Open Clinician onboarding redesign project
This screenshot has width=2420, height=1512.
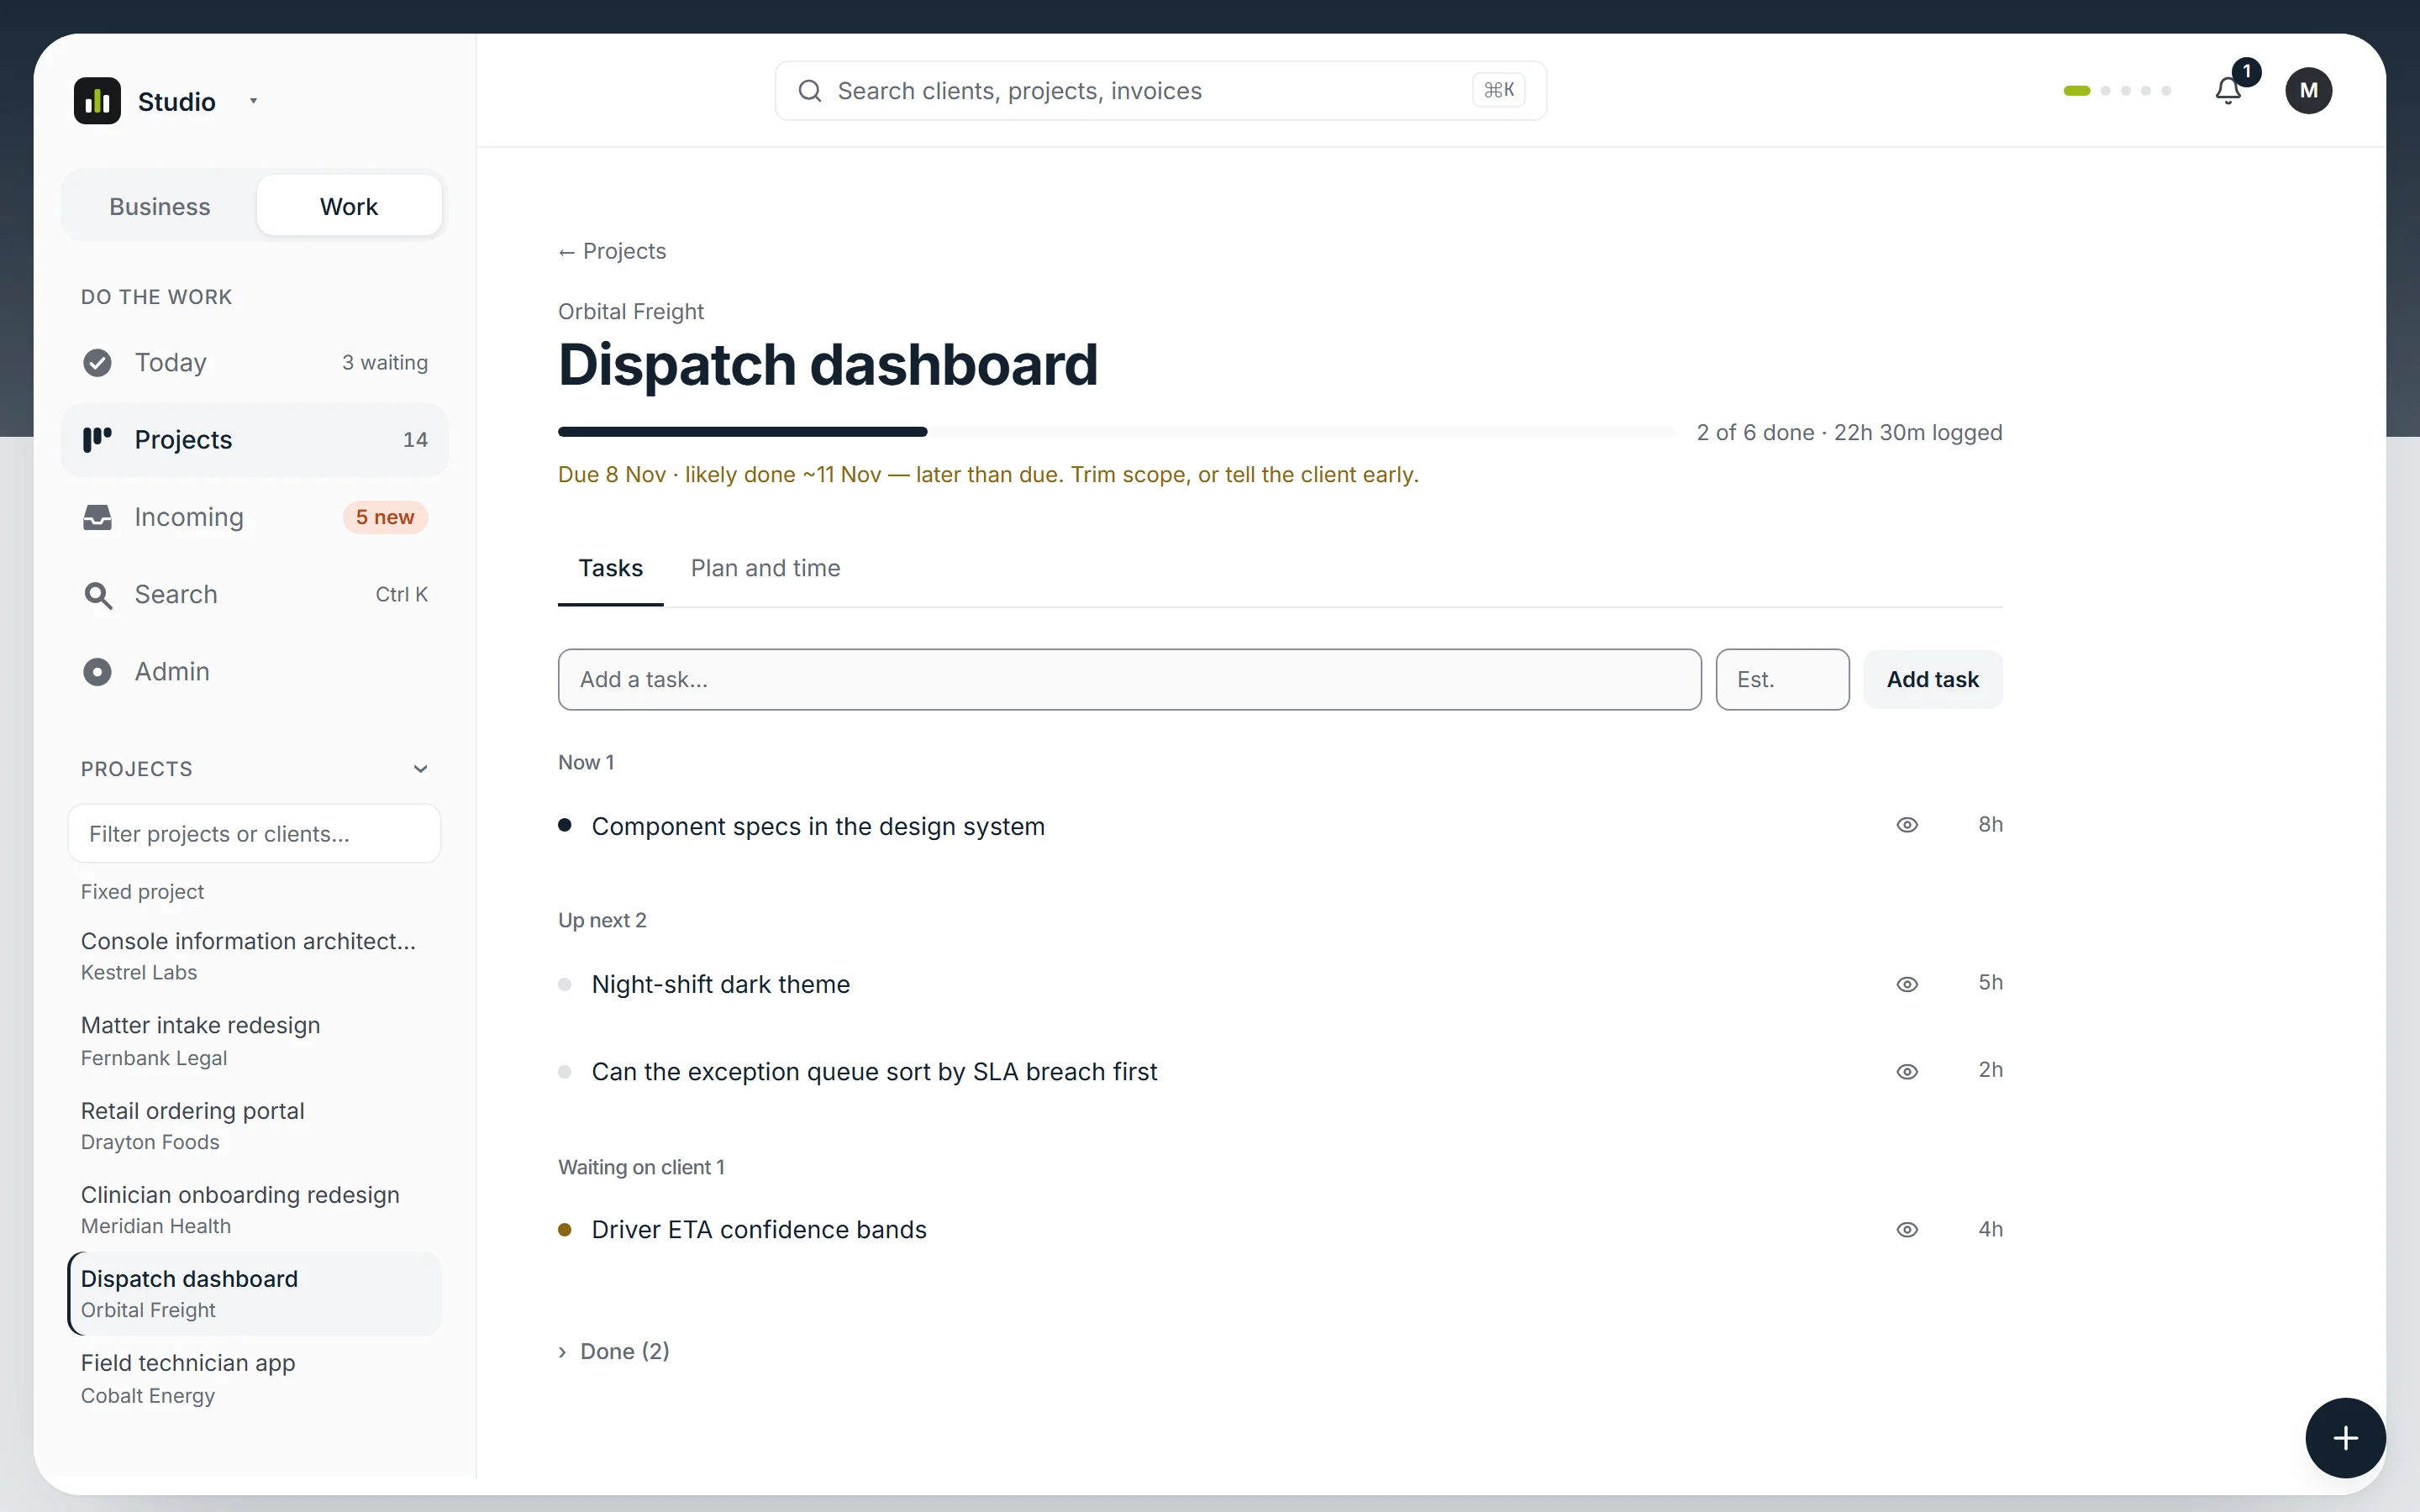(254, 1209)
